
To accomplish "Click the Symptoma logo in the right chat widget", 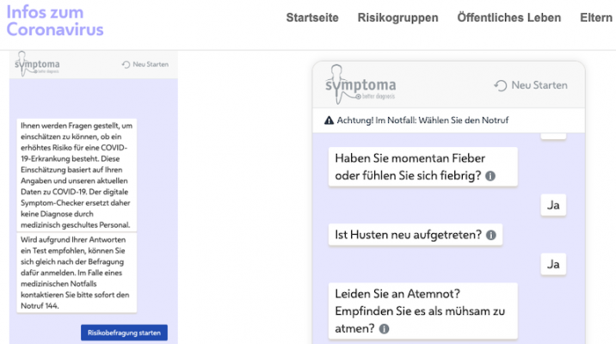I will [x=359, y=84].
